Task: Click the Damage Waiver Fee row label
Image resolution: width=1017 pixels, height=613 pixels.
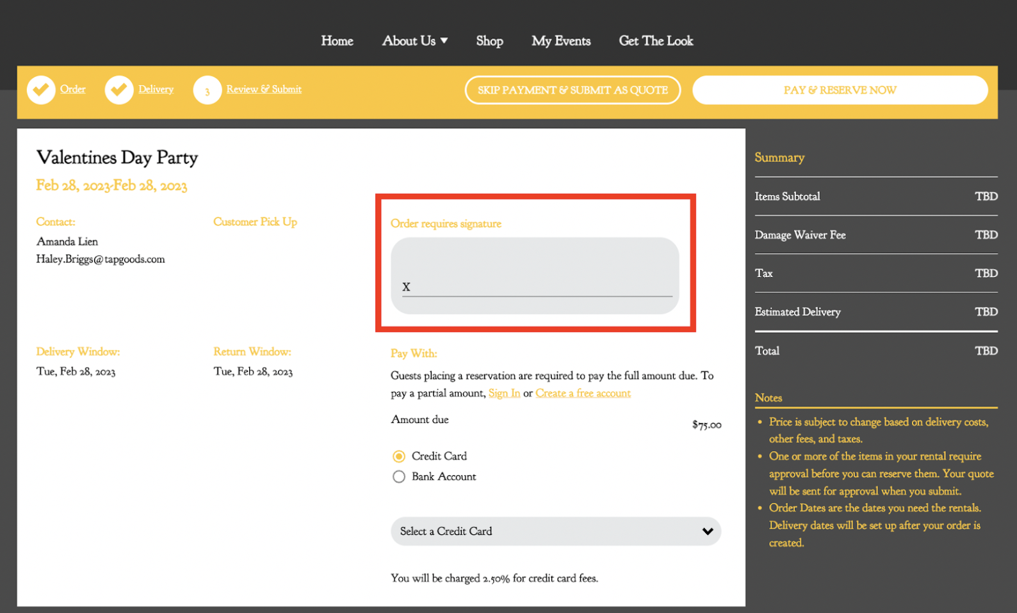Action: click(800, 235)
